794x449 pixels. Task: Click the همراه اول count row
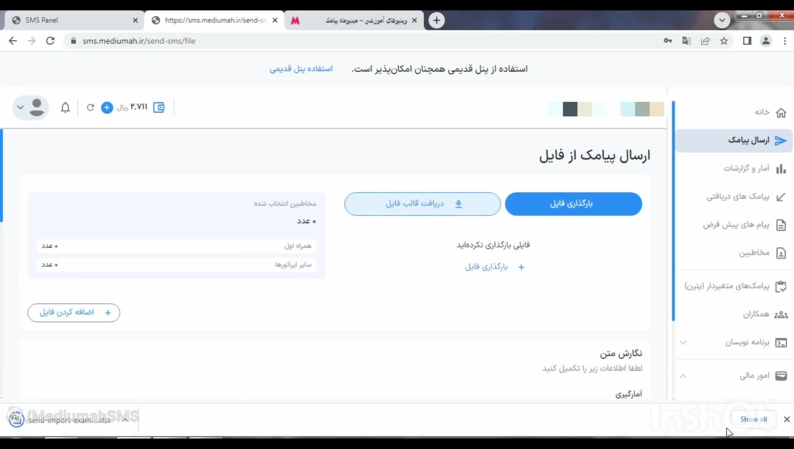pos(176,246)
